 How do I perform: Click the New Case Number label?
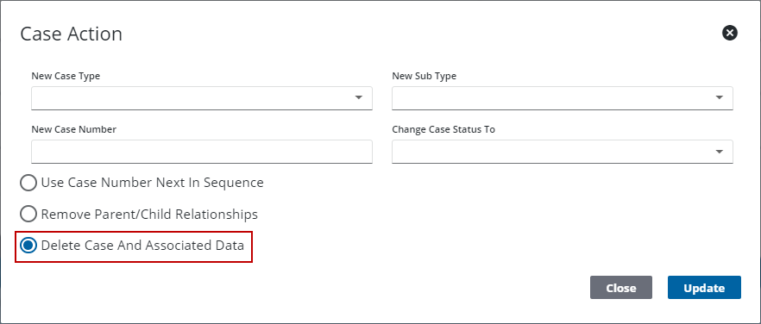point(74,129)
